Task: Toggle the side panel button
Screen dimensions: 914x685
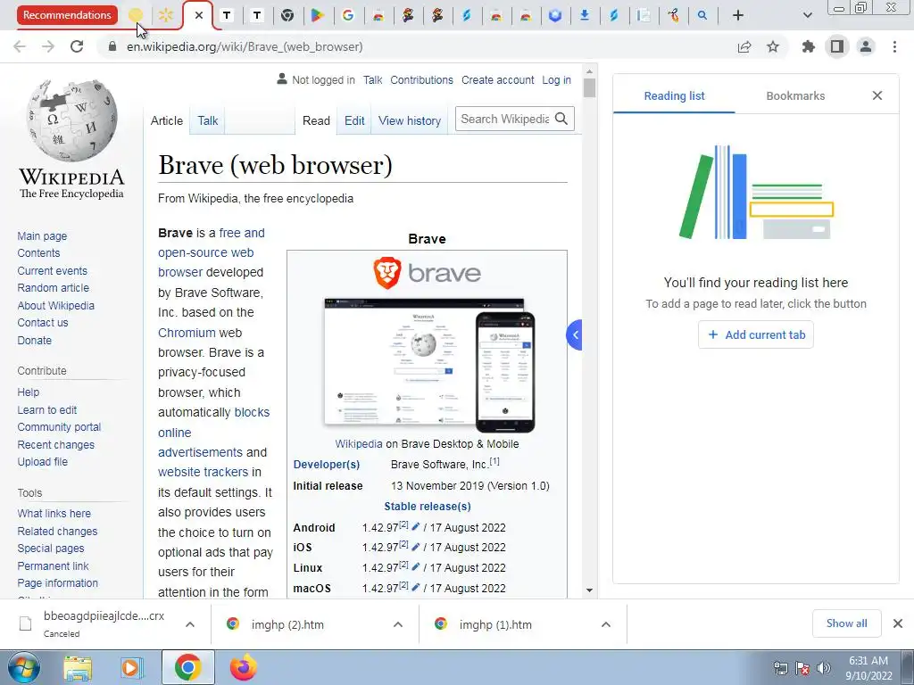Action: click(837, 46)
